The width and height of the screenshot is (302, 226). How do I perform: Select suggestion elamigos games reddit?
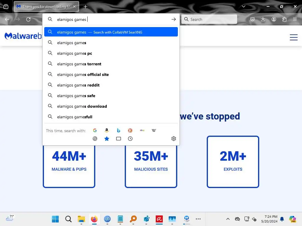pyautogui.click(x=111, y=85)
